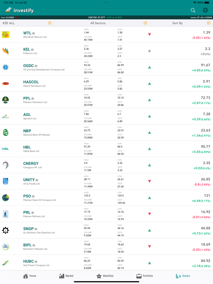Click 'Sui Northern Gas Pipelines Ltd' name

tap(39, 233)
